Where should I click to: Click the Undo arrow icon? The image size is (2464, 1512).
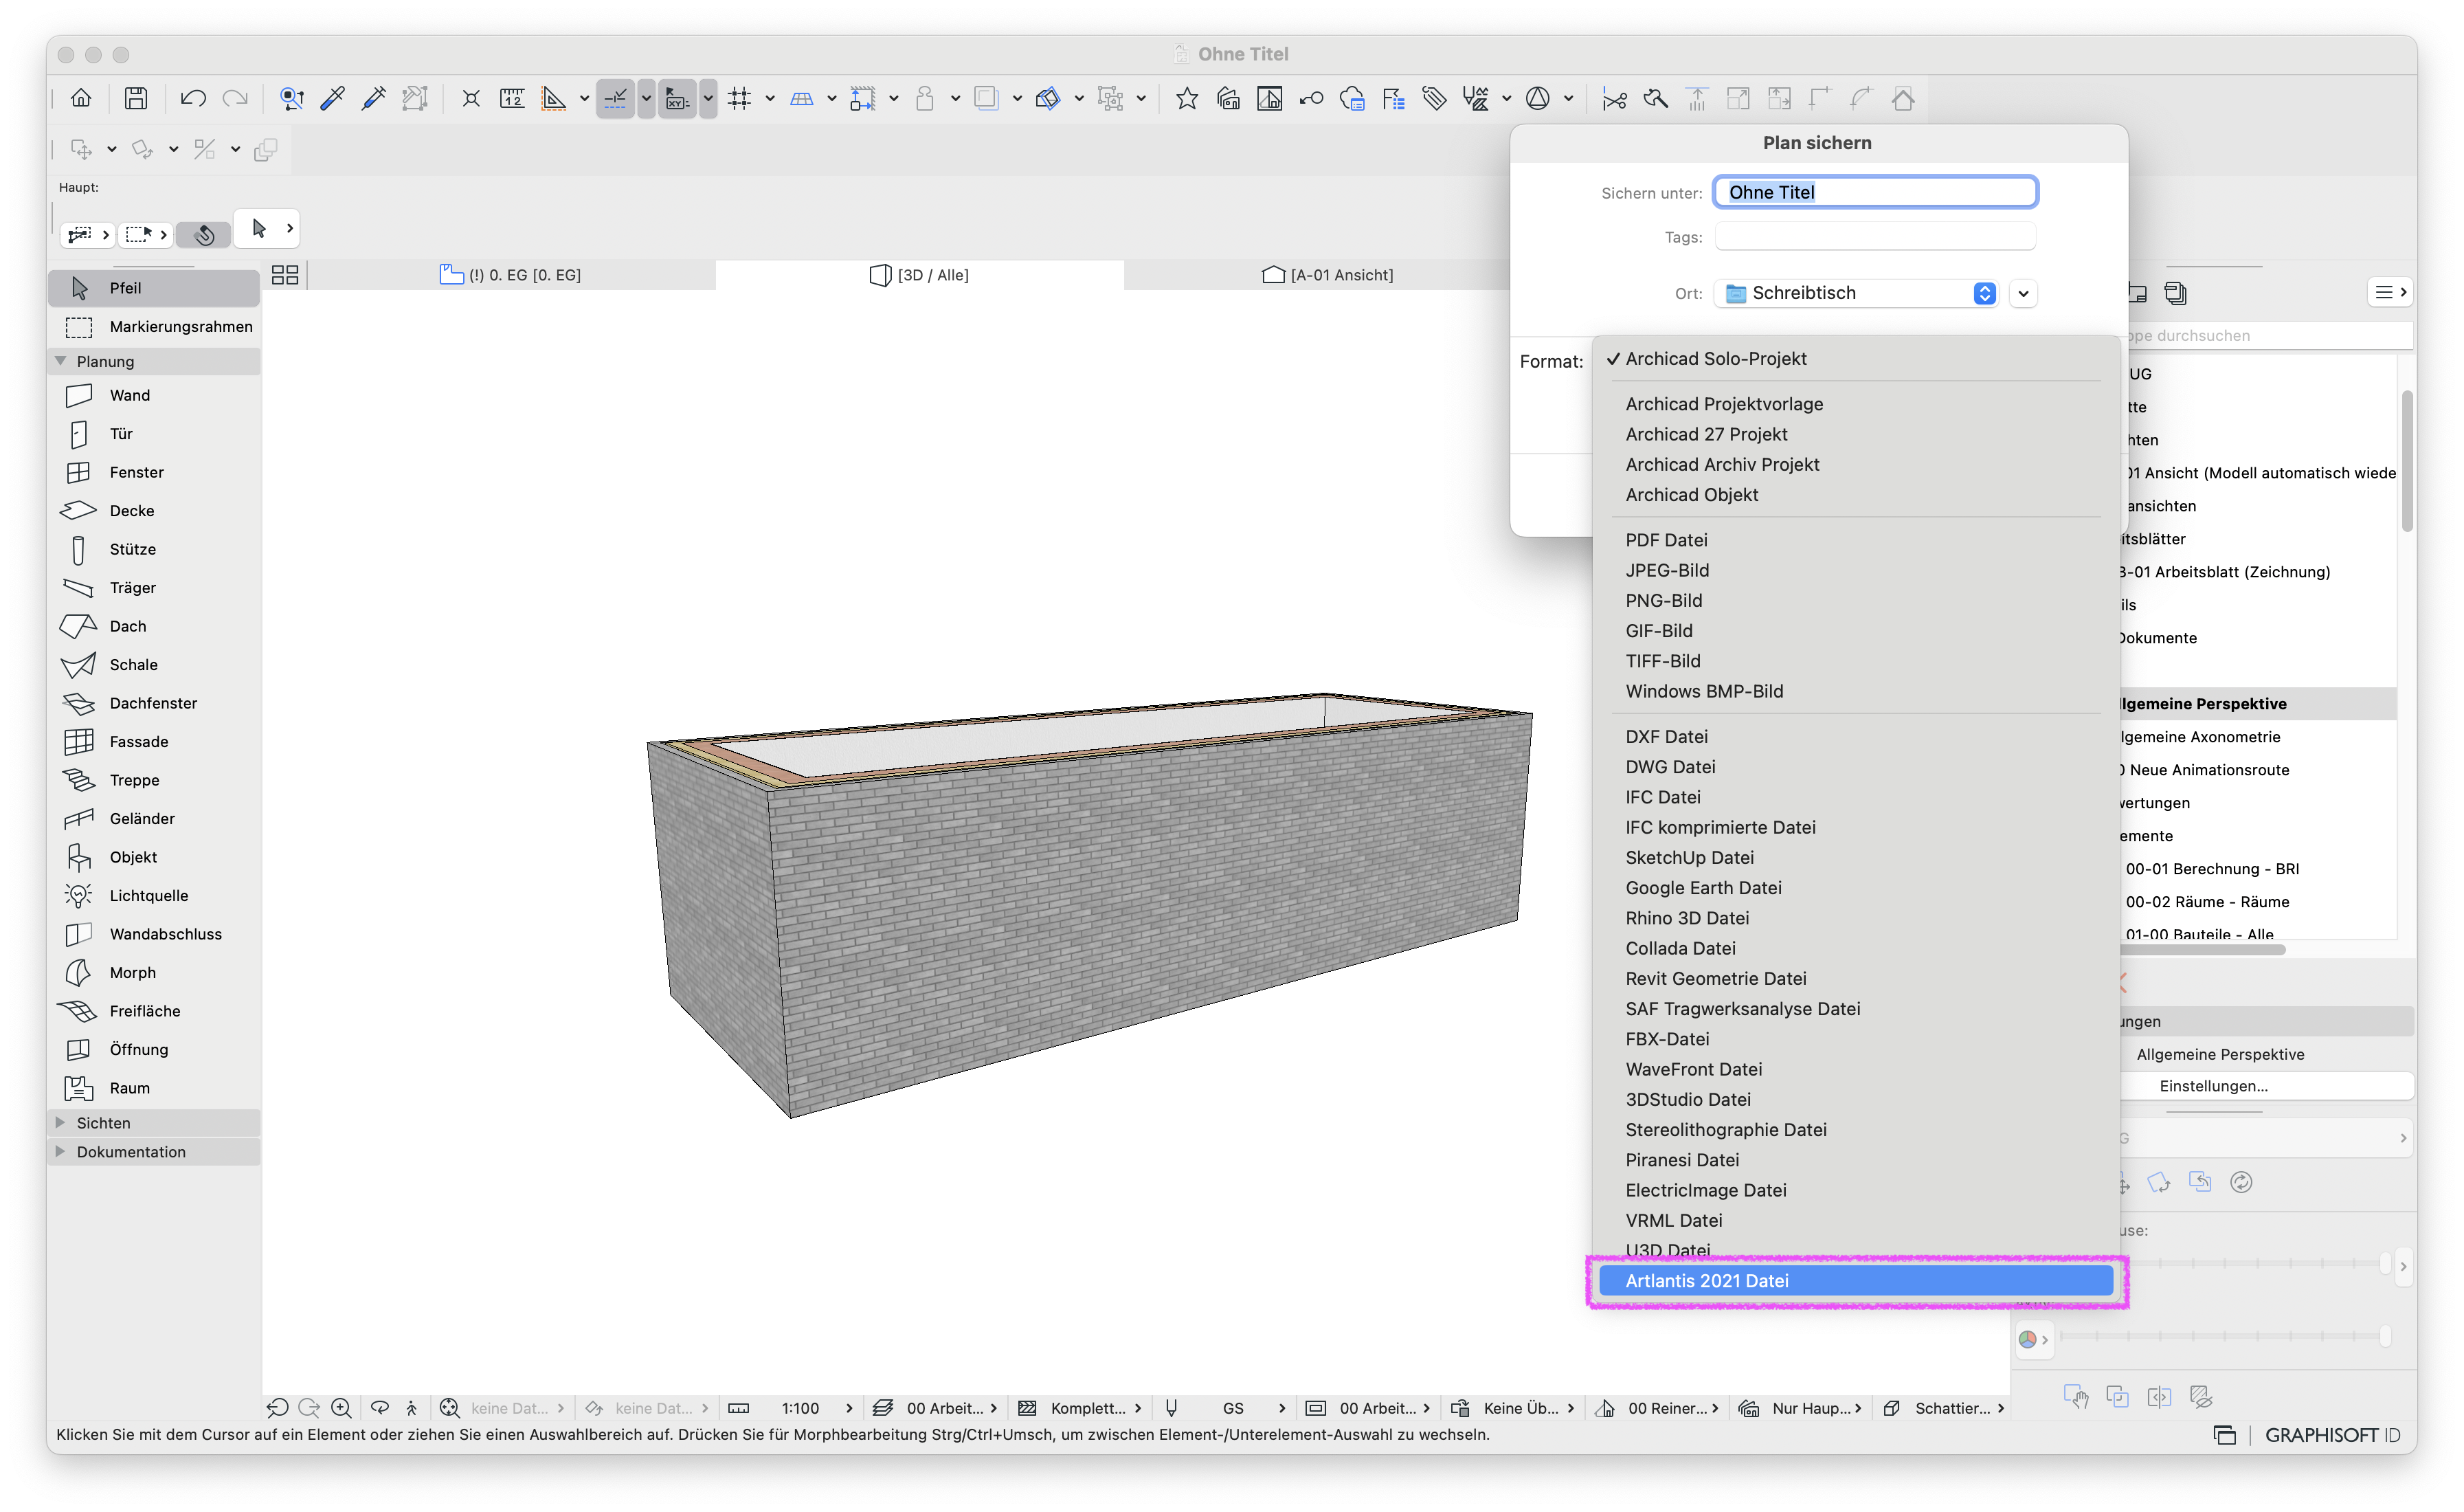click(x=193, y=98)
